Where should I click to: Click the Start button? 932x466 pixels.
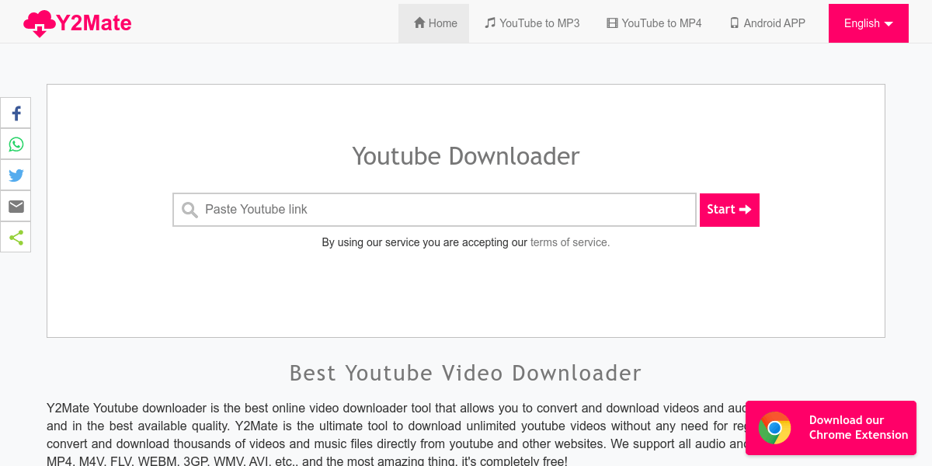point(729,210)
